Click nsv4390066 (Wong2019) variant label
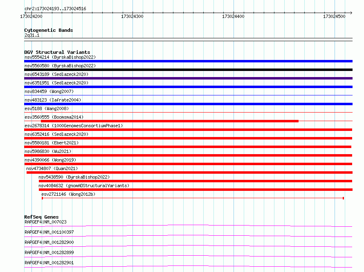Image resolution: width=364 pixels, height=272 pixels. (x=50, y=160)
